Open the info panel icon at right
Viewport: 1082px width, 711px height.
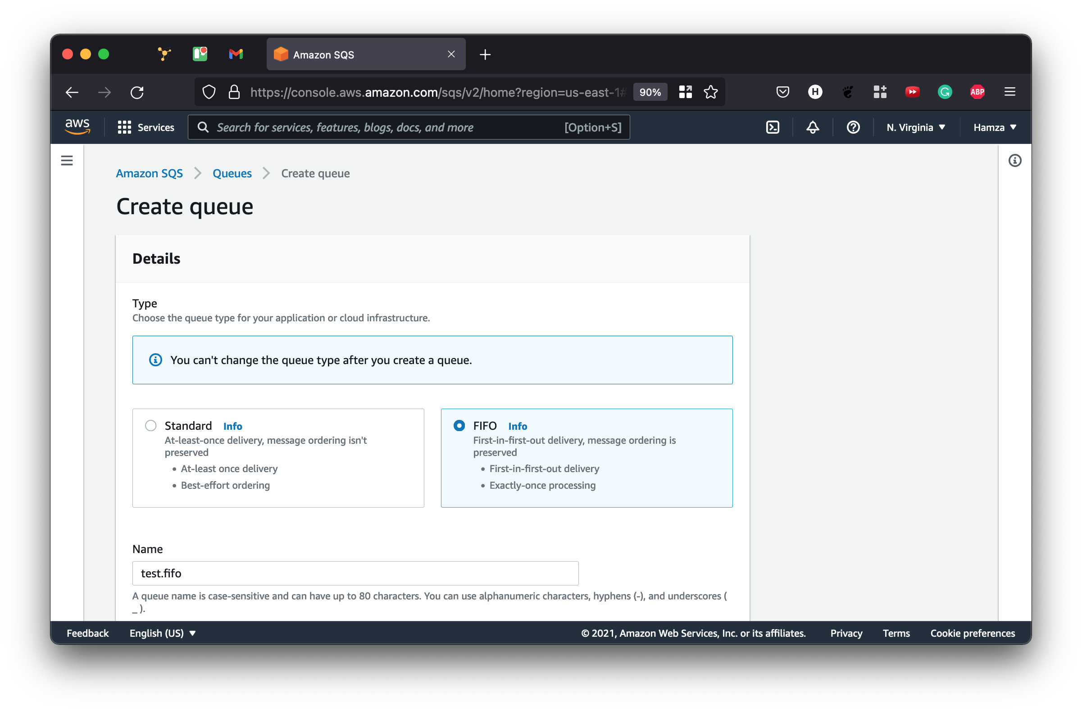1015,161
